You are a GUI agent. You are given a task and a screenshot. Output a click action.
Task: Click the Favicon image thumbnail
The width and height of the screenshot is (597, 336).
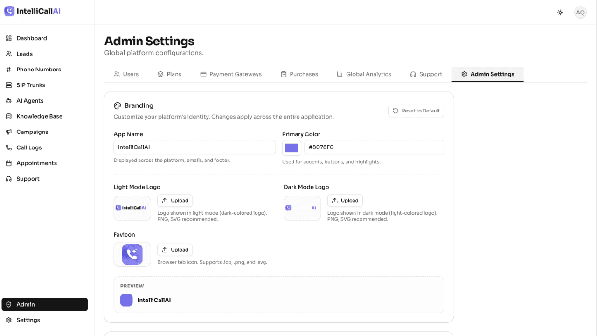click(132, 254)
